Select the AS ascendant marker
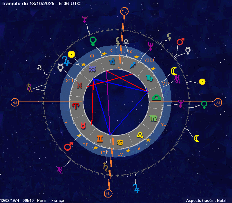The width and height of the screenshot is (232, 203). pos(14,102)
